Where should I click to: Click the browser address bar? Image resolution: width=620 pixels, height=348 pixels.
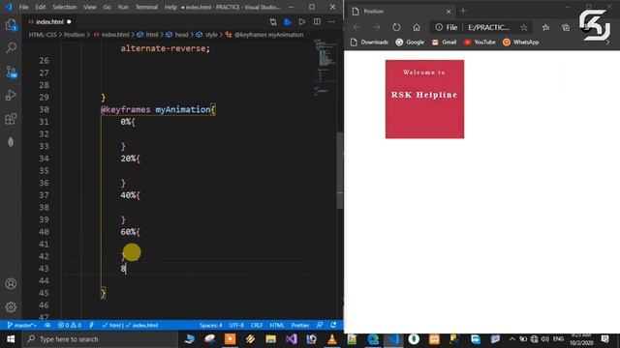pos(481,27)
